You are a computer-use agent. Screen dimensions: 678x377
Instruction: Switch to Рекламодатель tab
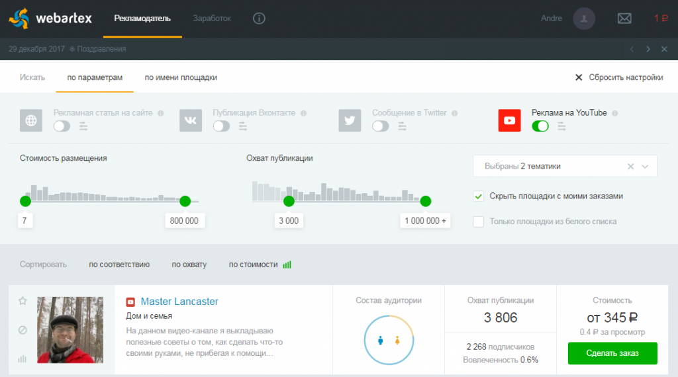pyautogui.click(x=142, y=19)
